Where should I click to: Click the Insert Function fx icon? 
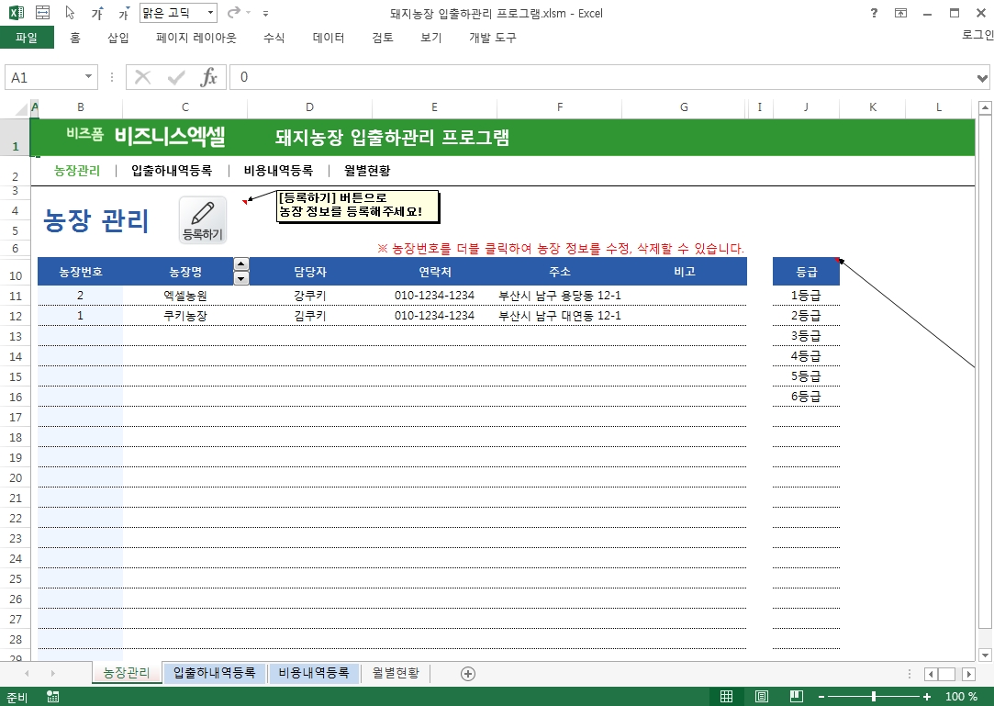tap(209, 78)
